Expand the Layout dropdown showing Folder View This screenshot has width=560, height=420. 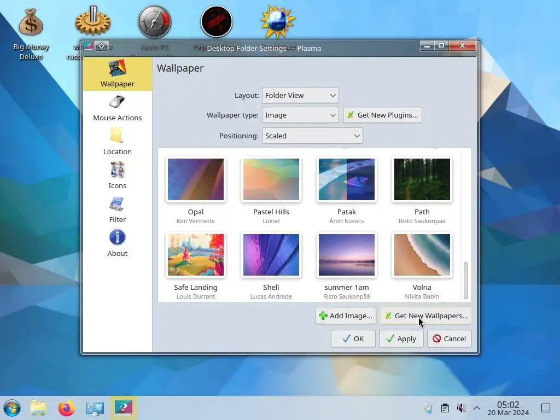[300, 95]
